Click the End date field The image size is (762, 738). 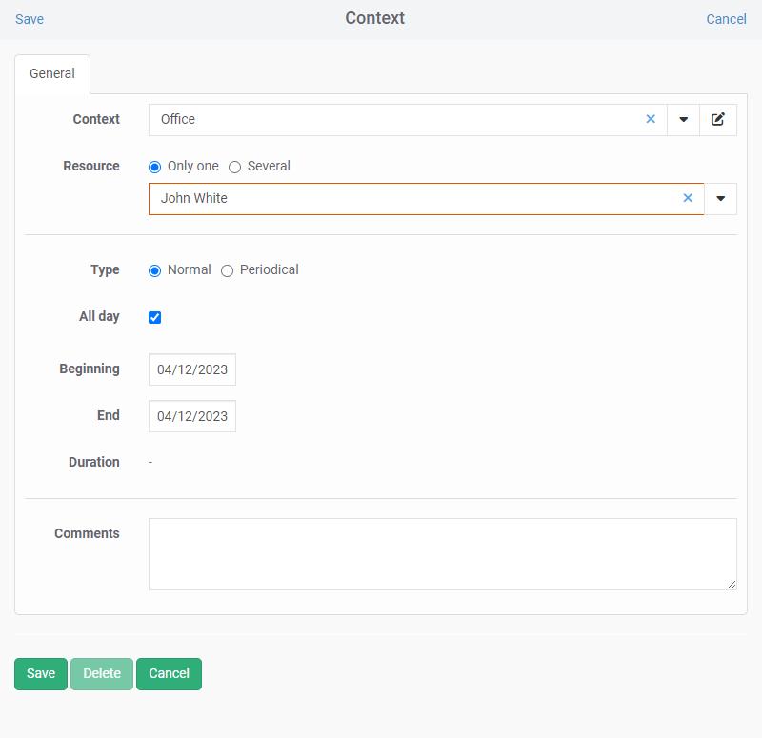(x=192, y=416)
